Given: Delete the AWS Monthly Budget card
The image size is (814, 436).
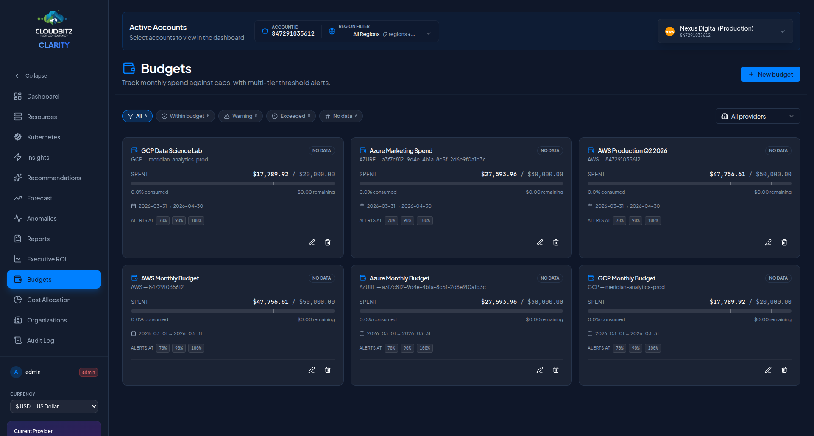Looking at the screenshot, I should click(x=328, y=370).
